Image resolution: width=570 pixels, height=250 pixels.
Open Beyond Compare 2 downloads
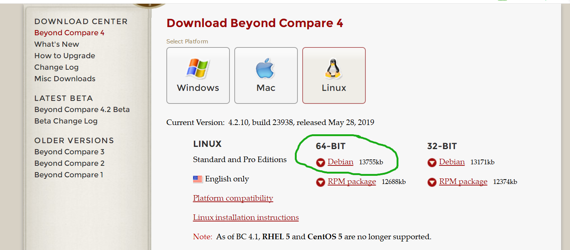point(69,163)
